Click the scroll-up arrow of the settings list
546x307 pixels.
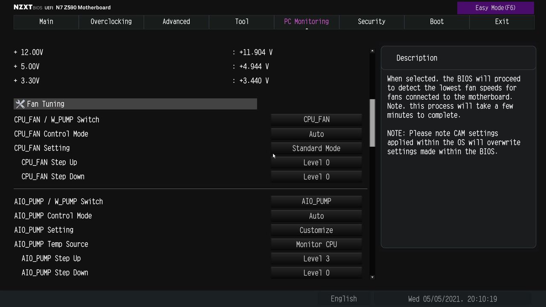click(x=372, y=51)
